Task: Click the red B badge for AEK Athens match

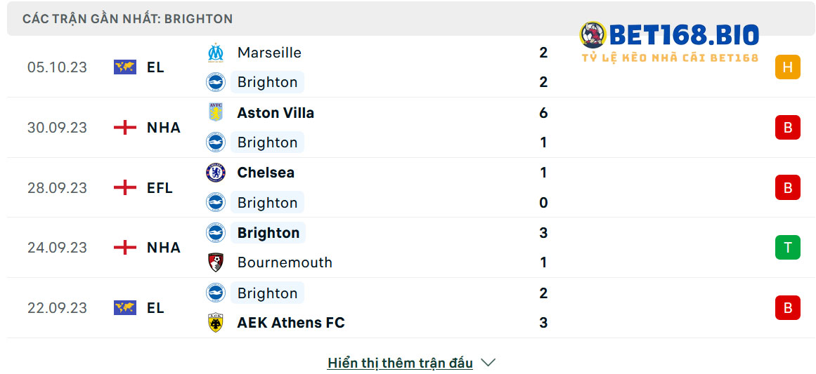Action: [x=787, y=307]
